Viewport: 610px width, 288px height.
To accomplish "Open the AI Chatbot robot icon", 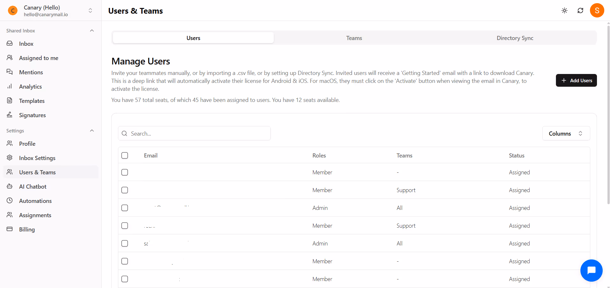I will pos(10,186).
